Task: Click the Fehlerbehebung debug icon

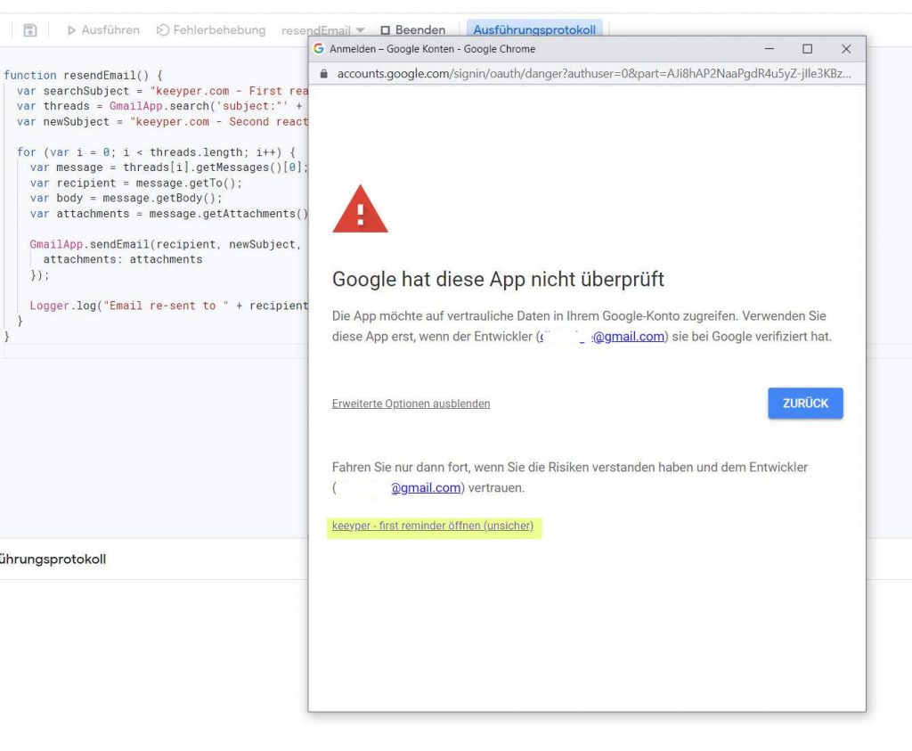Action: point(163,30)
